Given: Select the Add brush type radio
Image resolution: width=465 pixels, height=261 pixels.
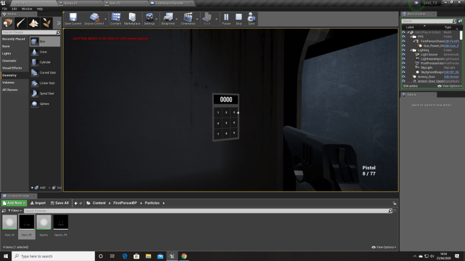Looking at the screenshot, I should pyautogui.click(x=32, y=187).
